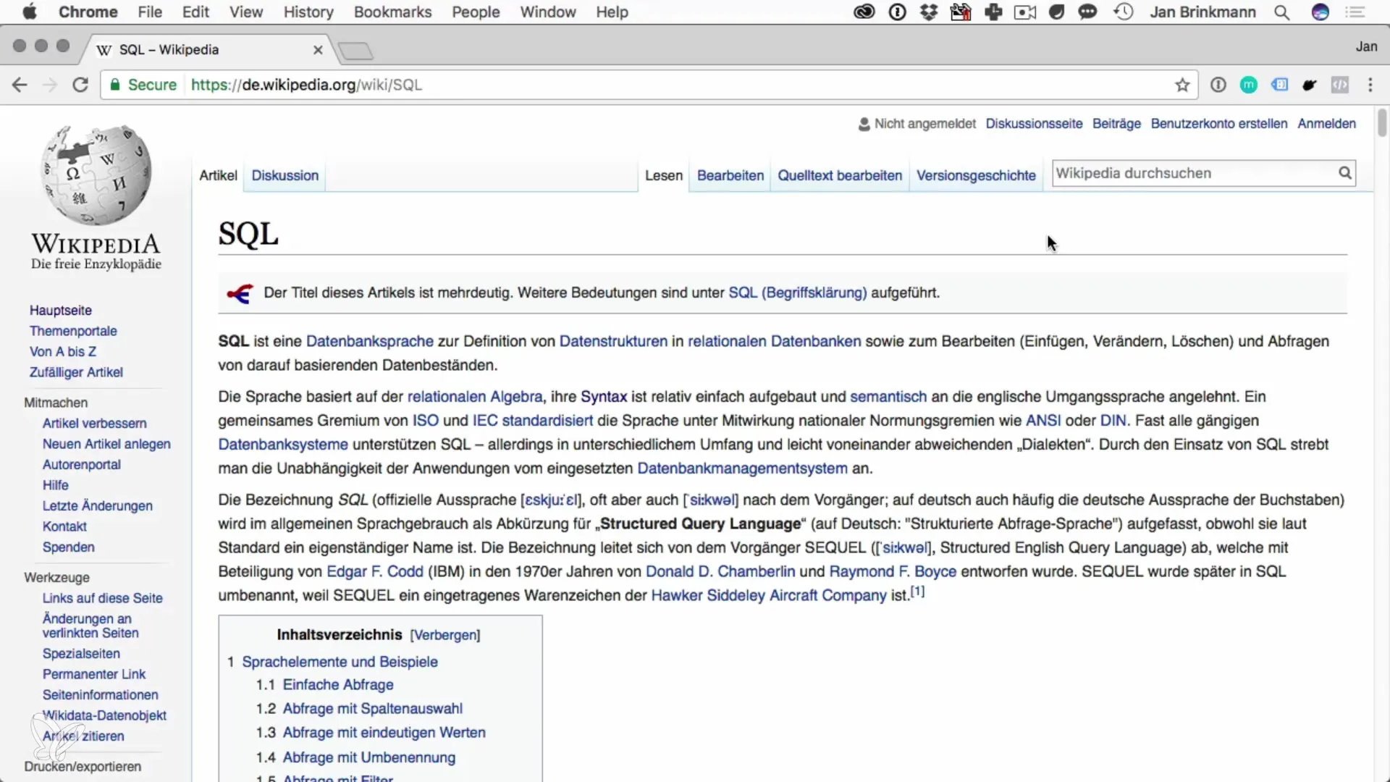Click the Wikipedia search magnifier icon
Screen dimensions: 1390x782
point(1344,172)
